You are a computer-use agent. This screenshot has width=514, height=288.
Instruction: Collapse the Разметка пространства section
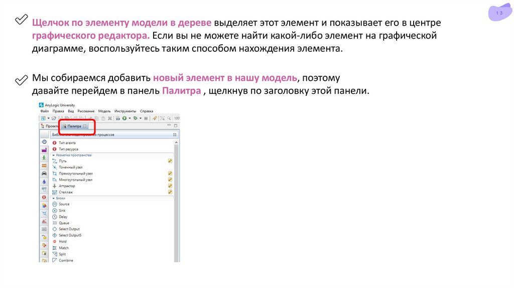pos(54,156)
